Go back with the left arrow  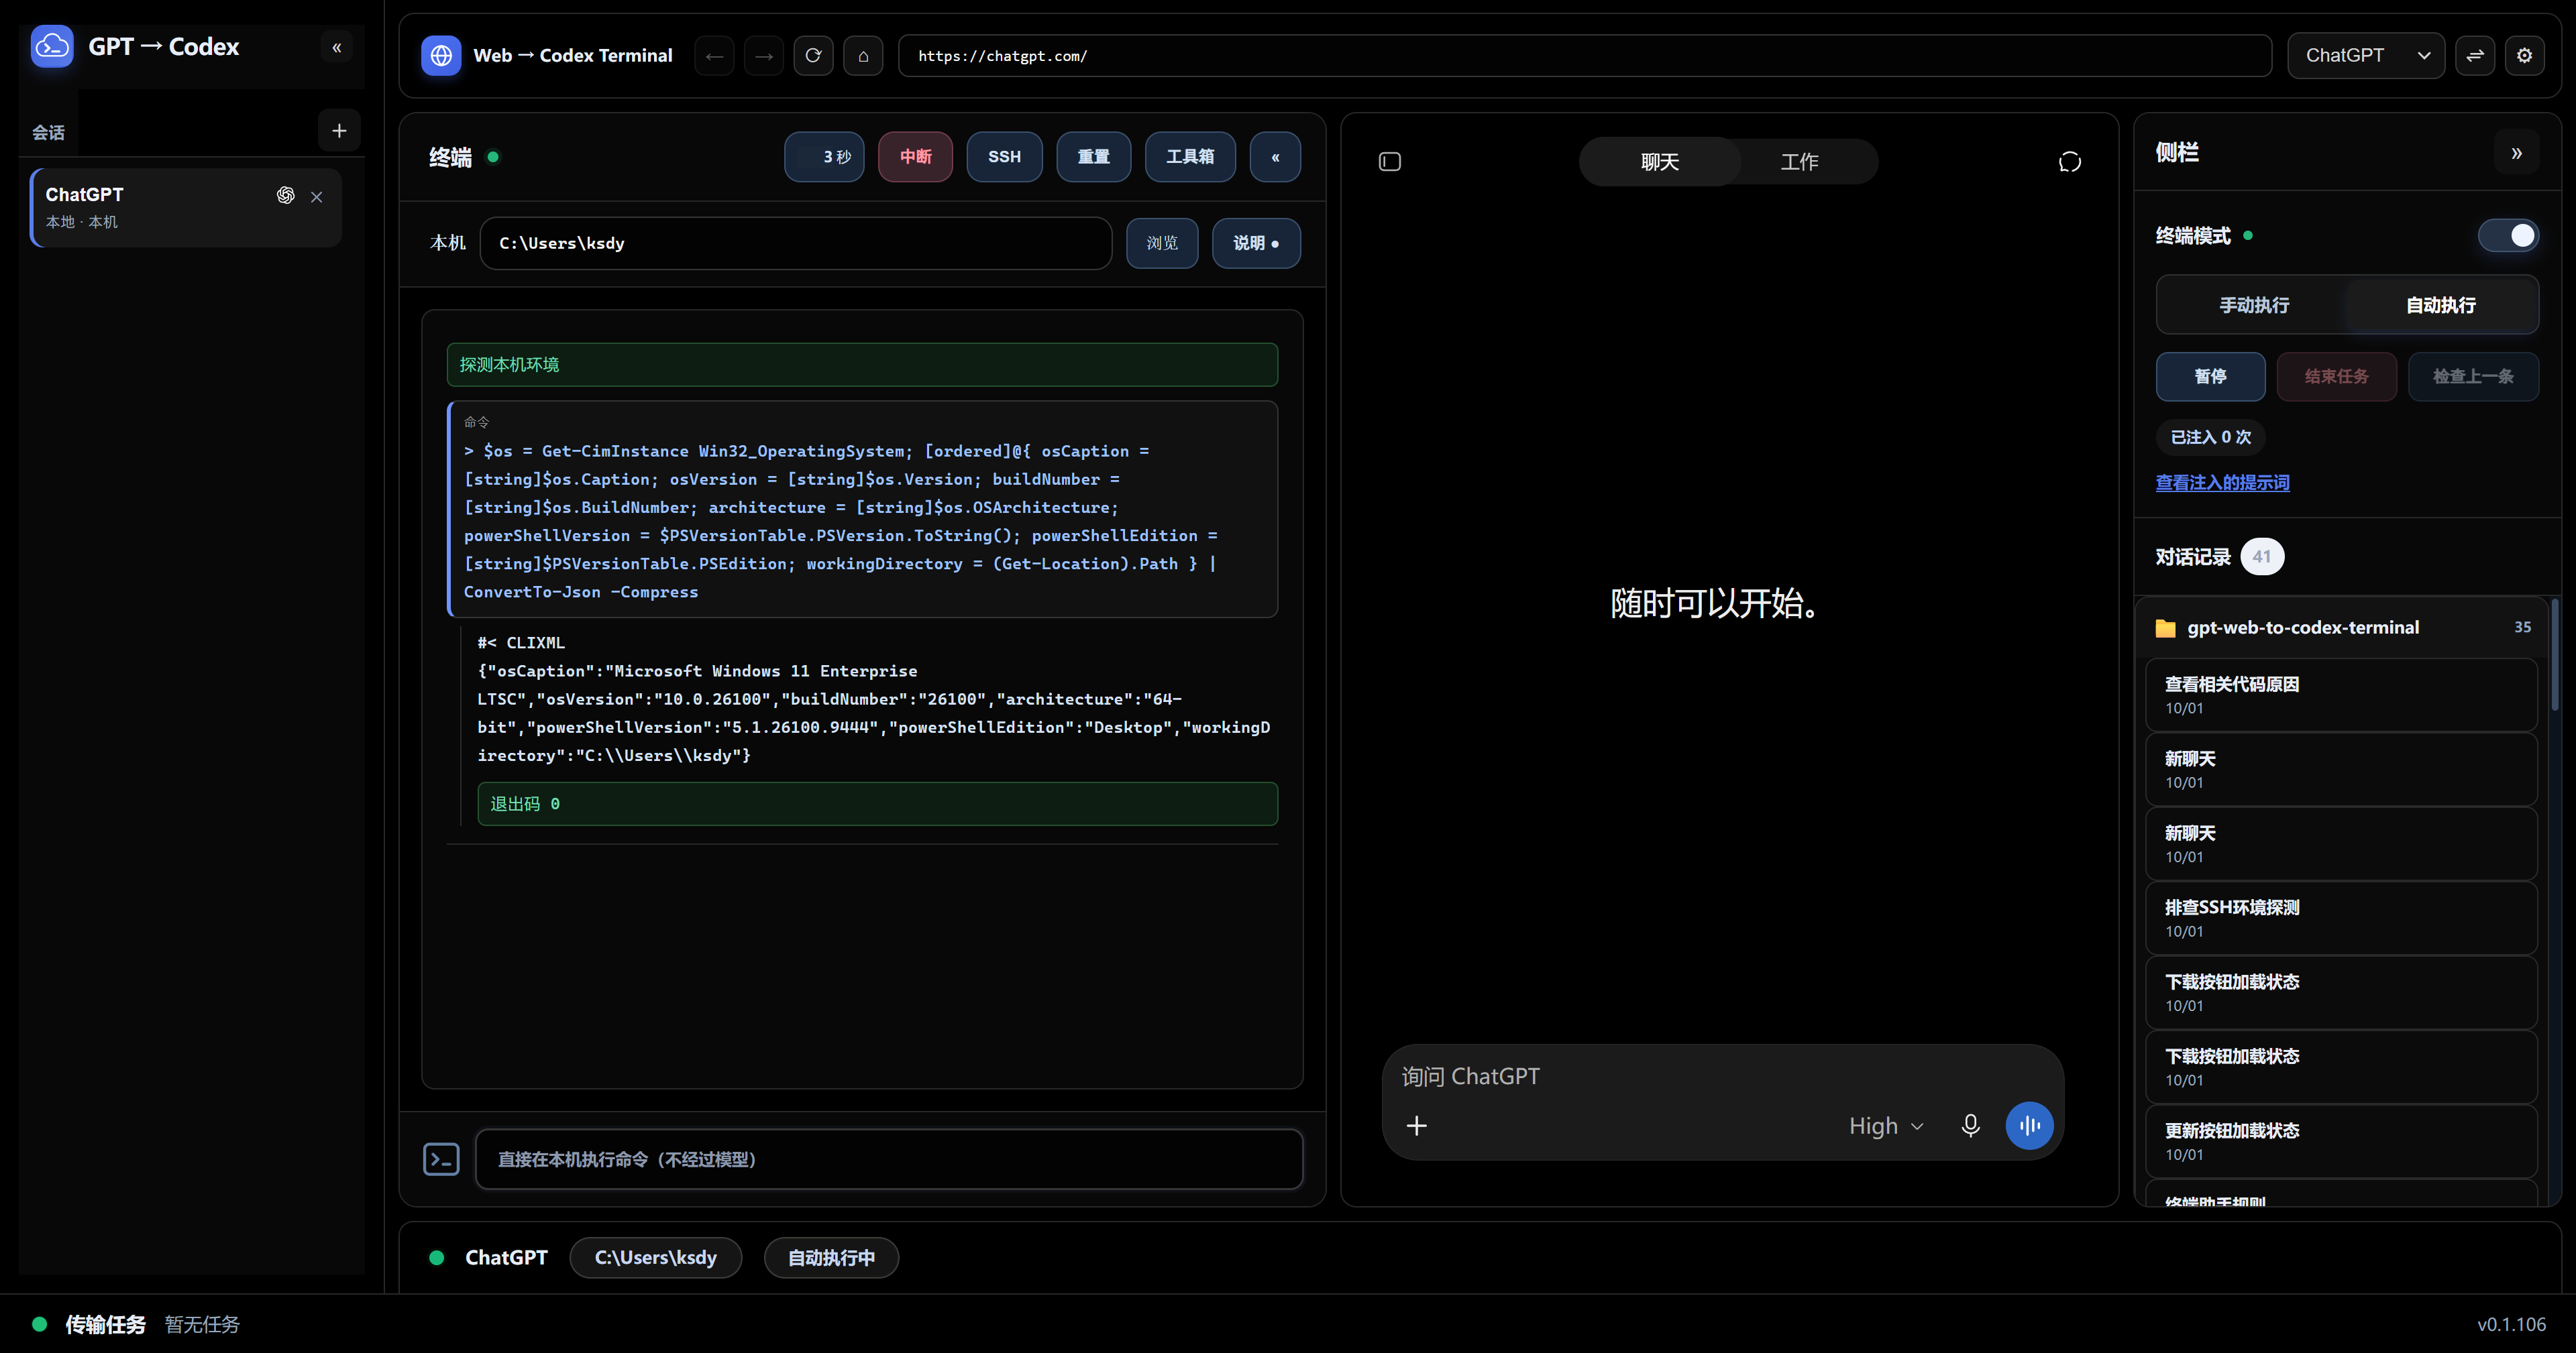(714, 56)
